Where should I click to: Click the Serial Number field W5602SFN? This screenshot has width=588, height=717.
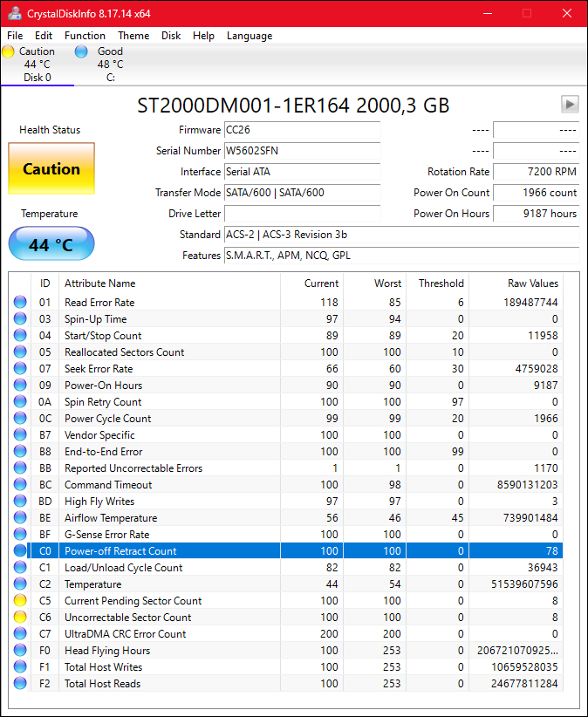[x=302, y=151]
